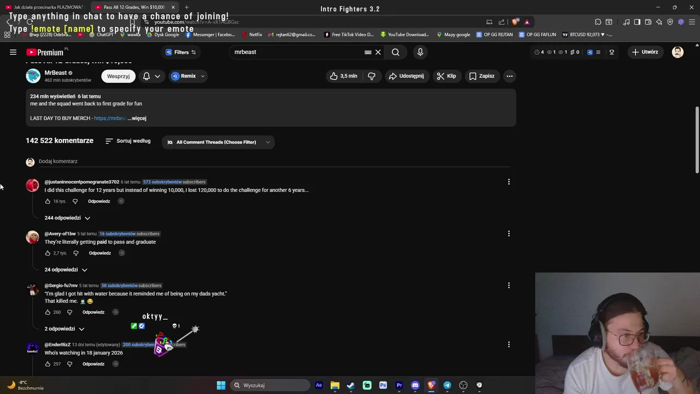
Task: Open the merch link in description
Action: 109,118
